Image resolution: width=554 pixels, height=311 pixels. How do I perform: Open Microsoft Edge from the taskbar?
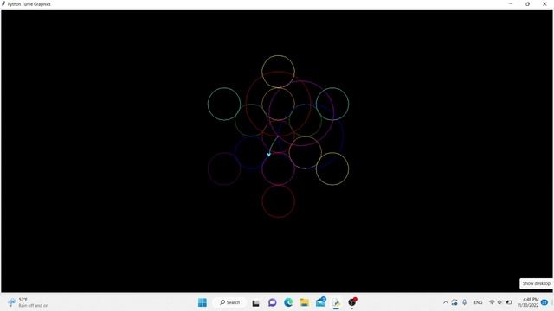[288, 302]
